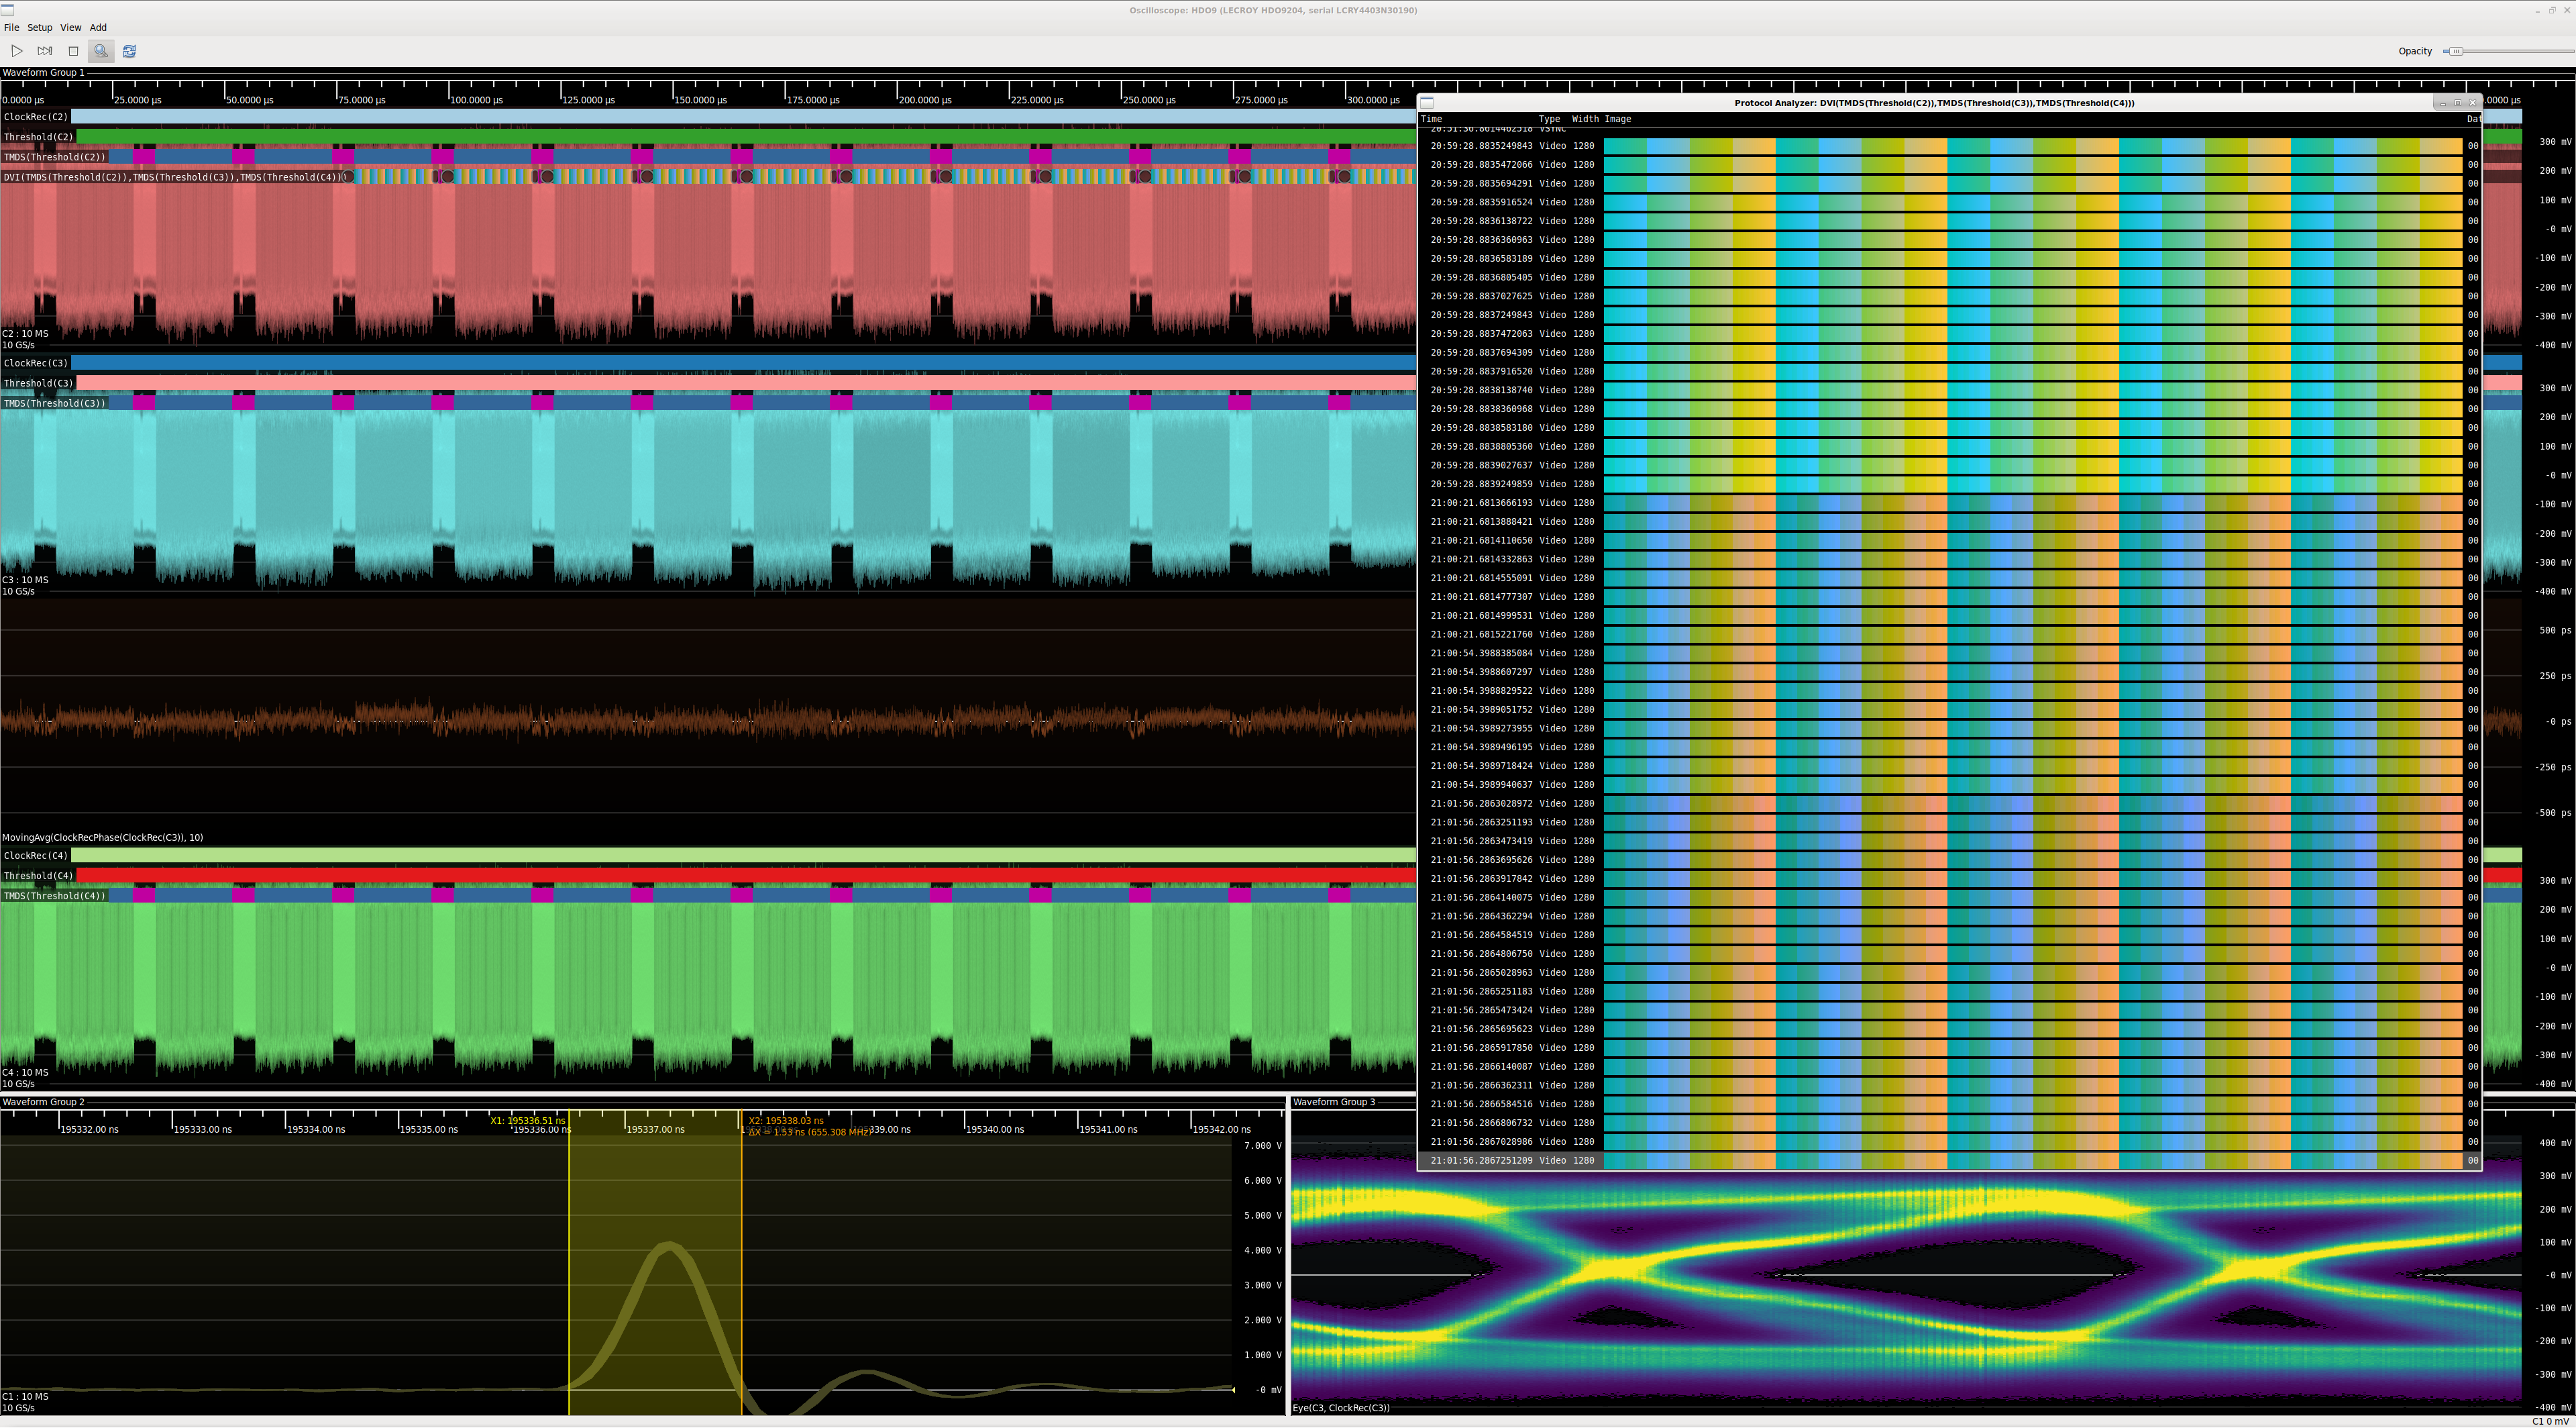This screenshot has height=1428, width=2576.
Task: Click the 100.0000 µs timeline tick
Action: tap(476, 100)
